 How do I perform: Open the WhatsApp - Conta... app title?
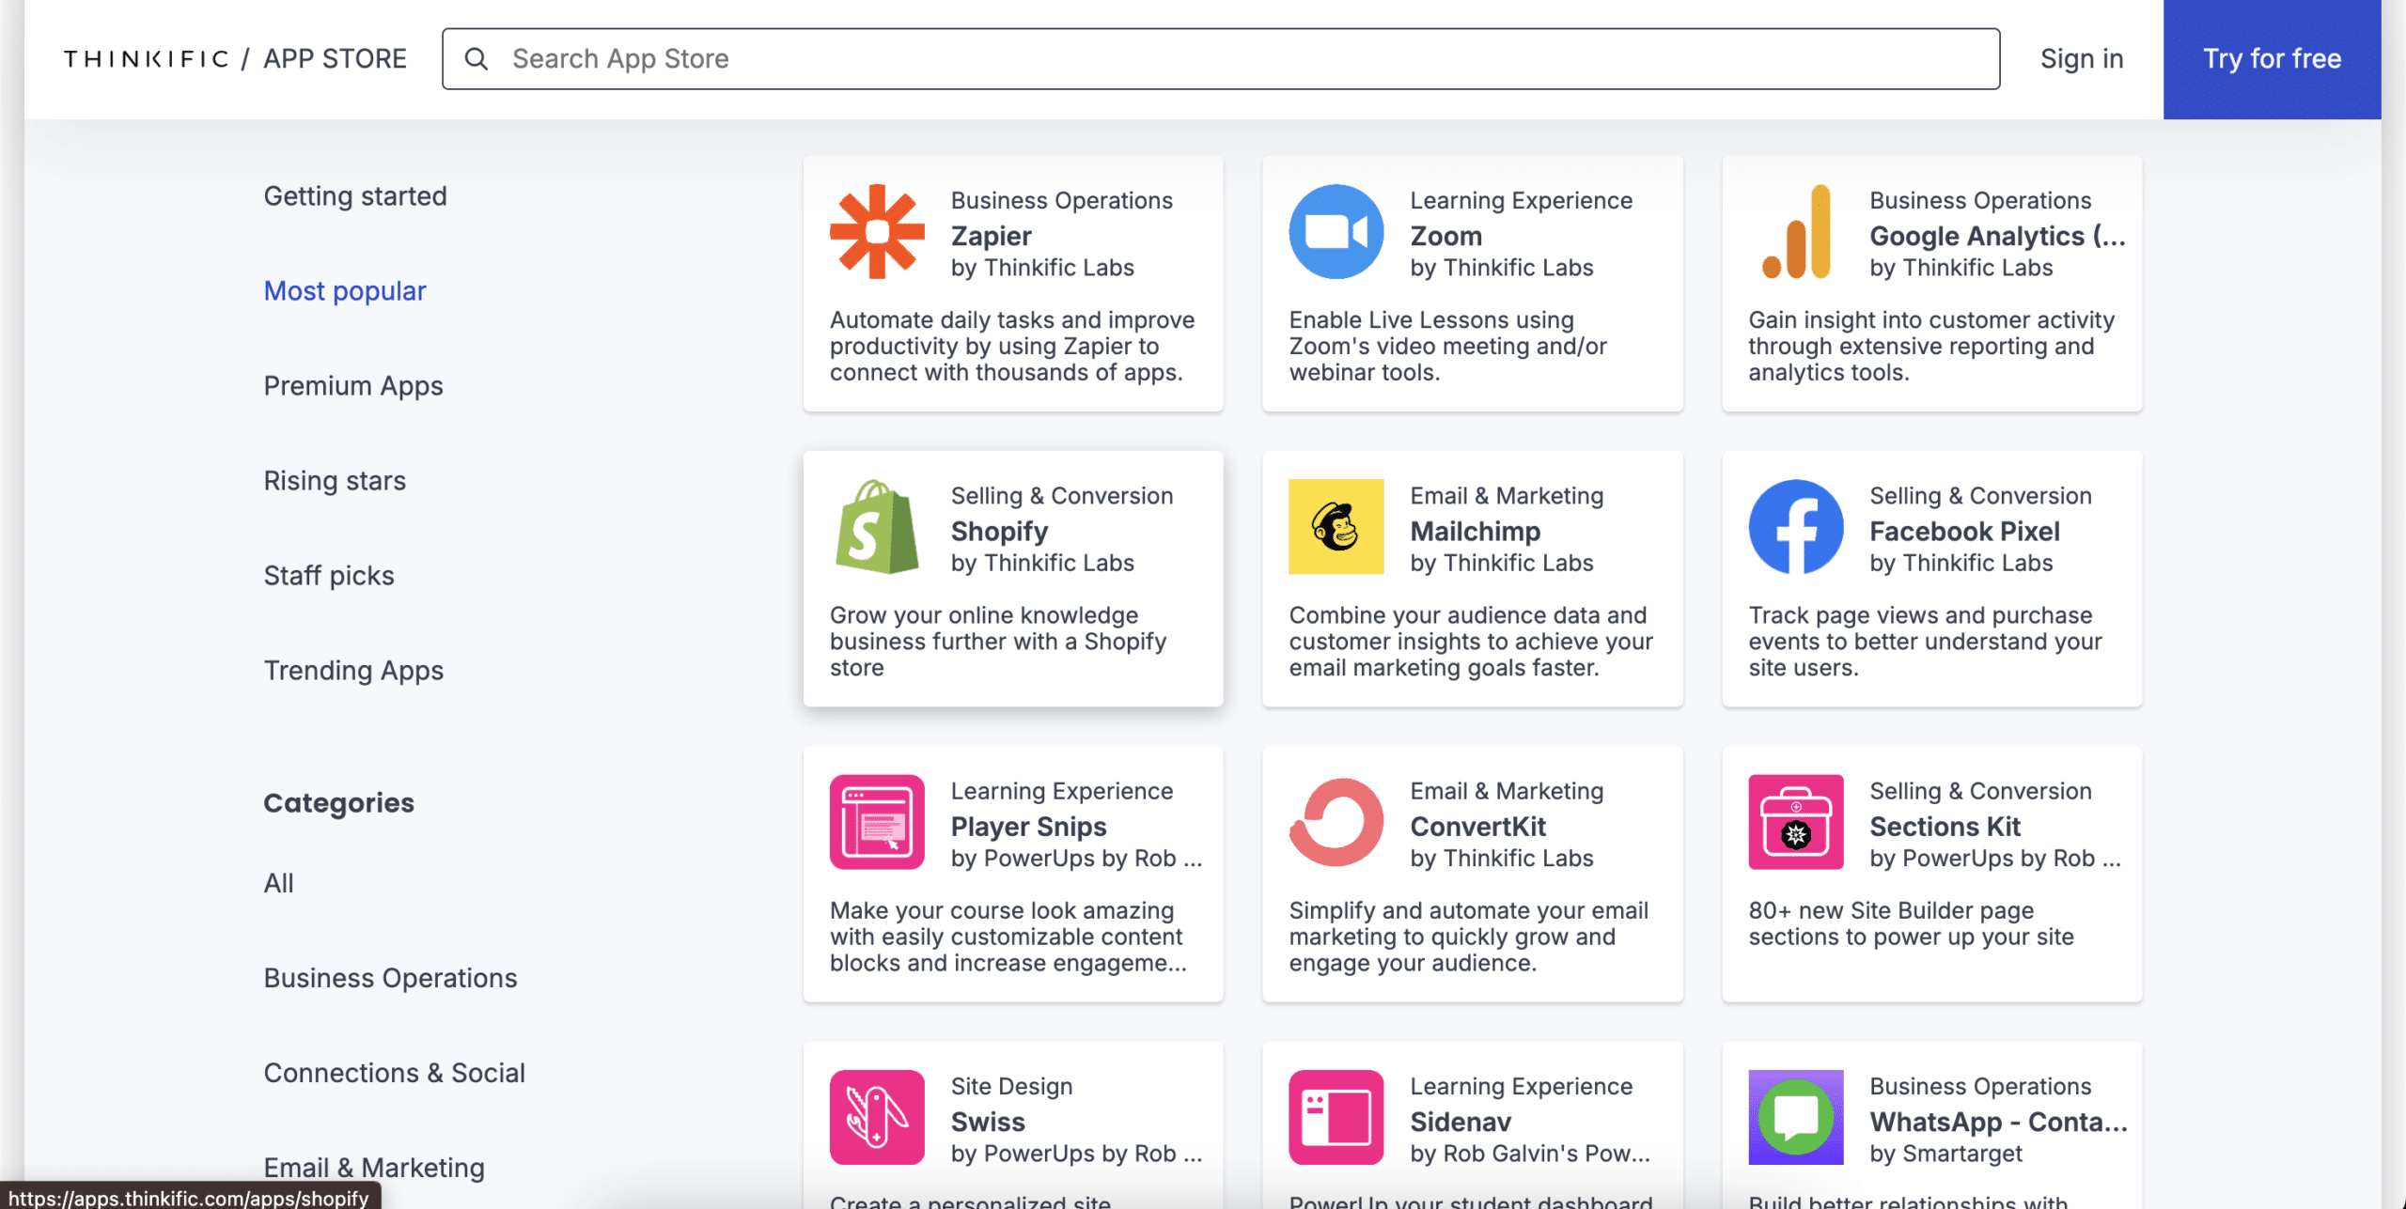[x=1997, y=1121]
